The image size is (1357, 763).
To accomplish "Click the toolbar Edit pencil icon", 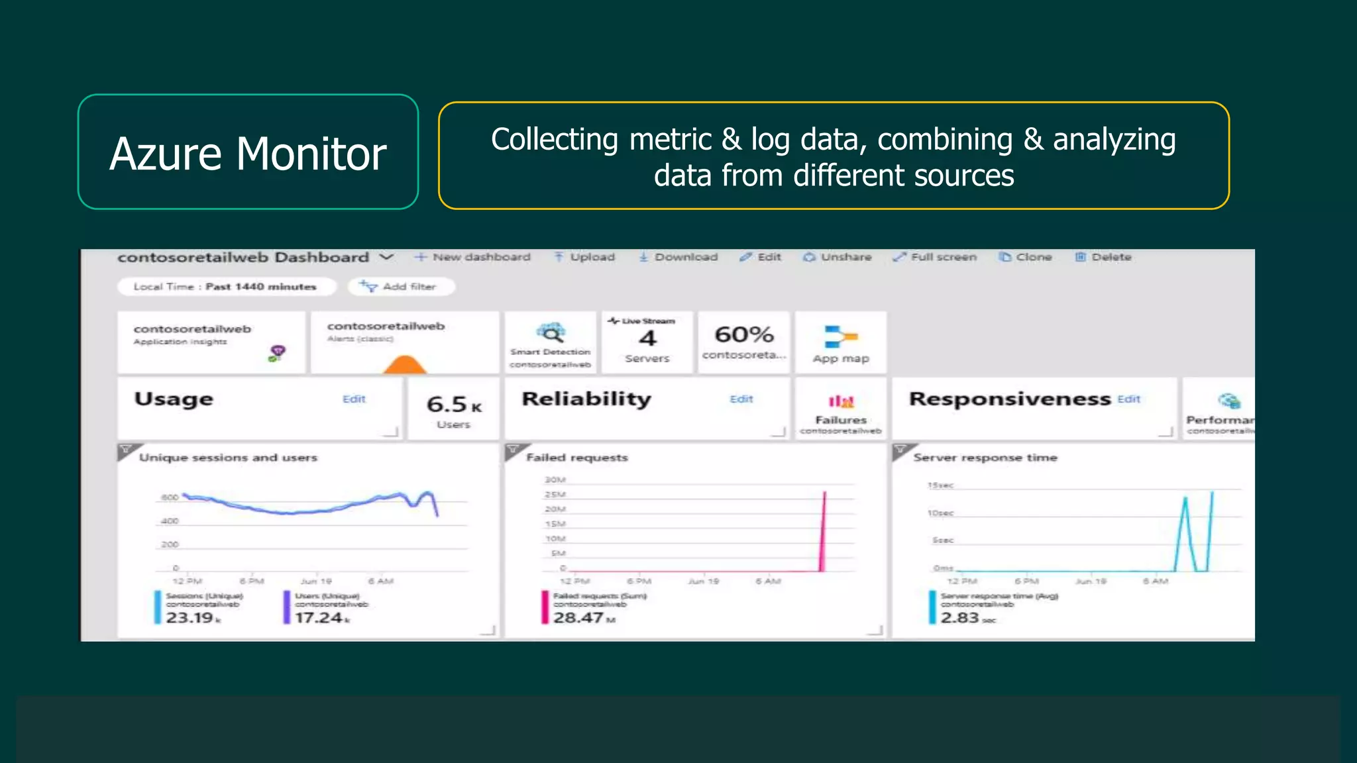I will 746,257.
